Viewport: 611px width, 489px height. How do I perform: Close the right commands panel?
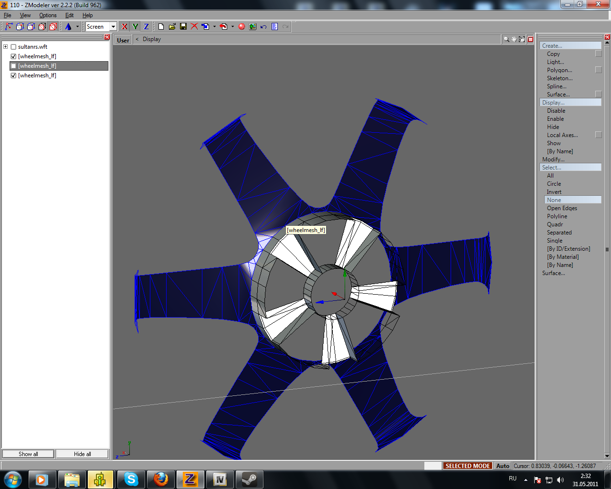coord(607,37)
